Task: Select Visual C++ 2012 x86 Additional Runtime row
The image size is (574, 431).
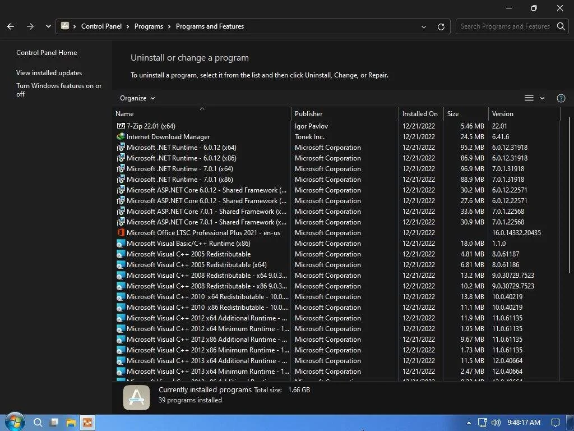Action: point(336,339)
